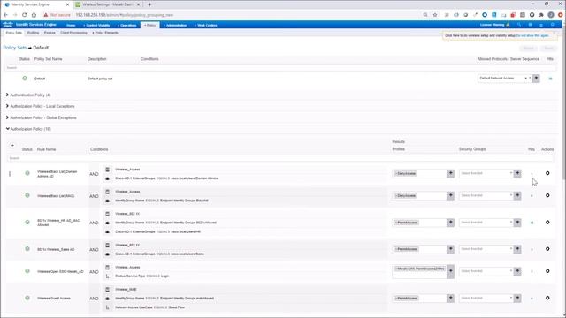Click the authorization rules Search field

[x=279, y=158]
